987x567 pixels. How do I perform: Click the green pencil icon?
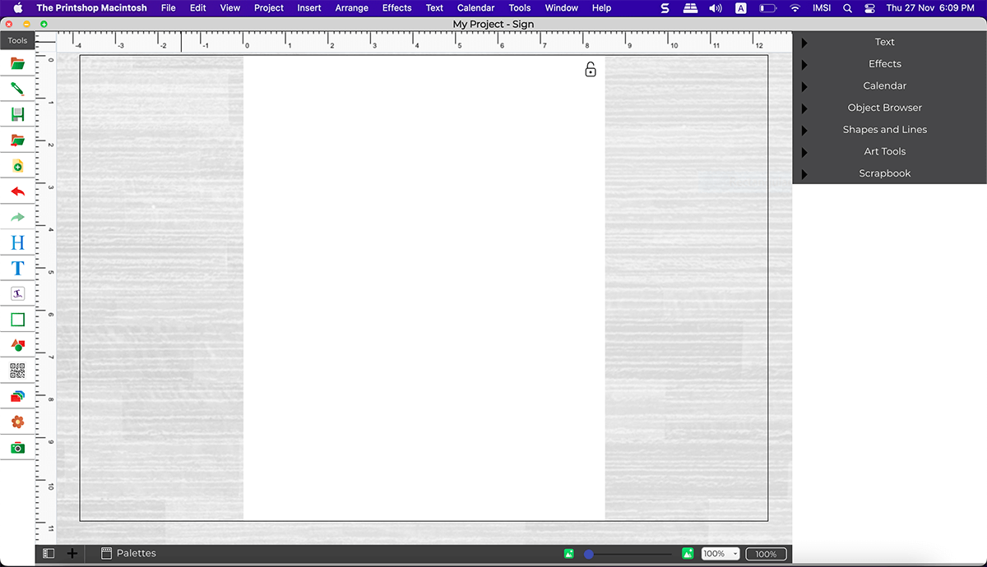pos(17,89)
